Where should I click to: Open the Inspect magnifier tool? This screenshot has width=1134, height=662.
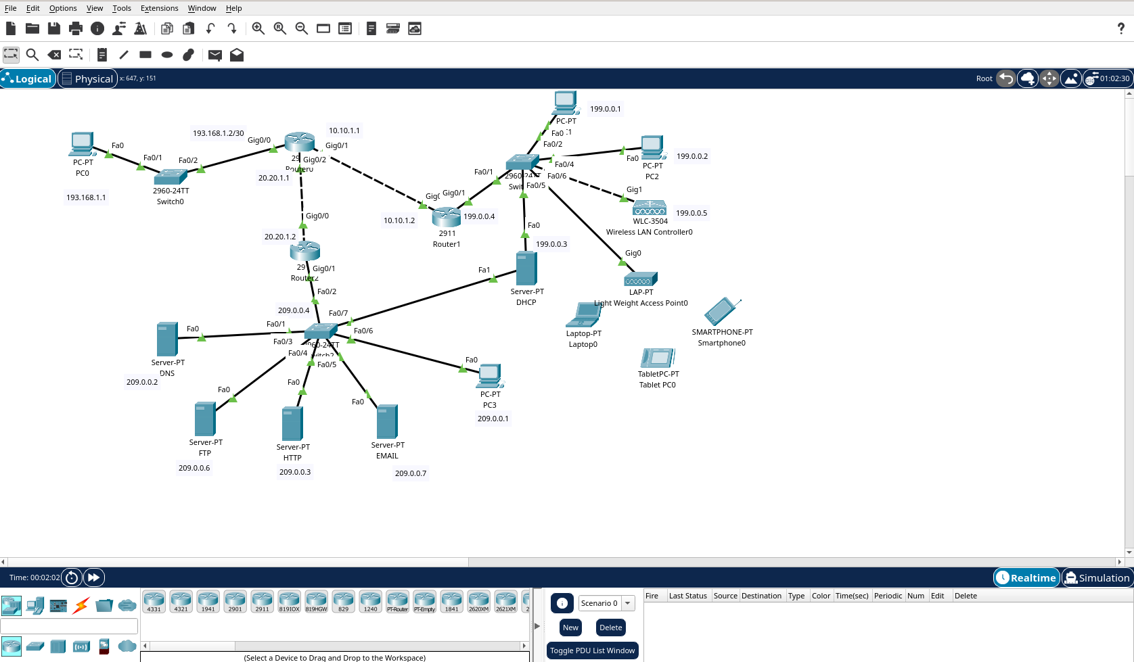click(x=32, y=55)
